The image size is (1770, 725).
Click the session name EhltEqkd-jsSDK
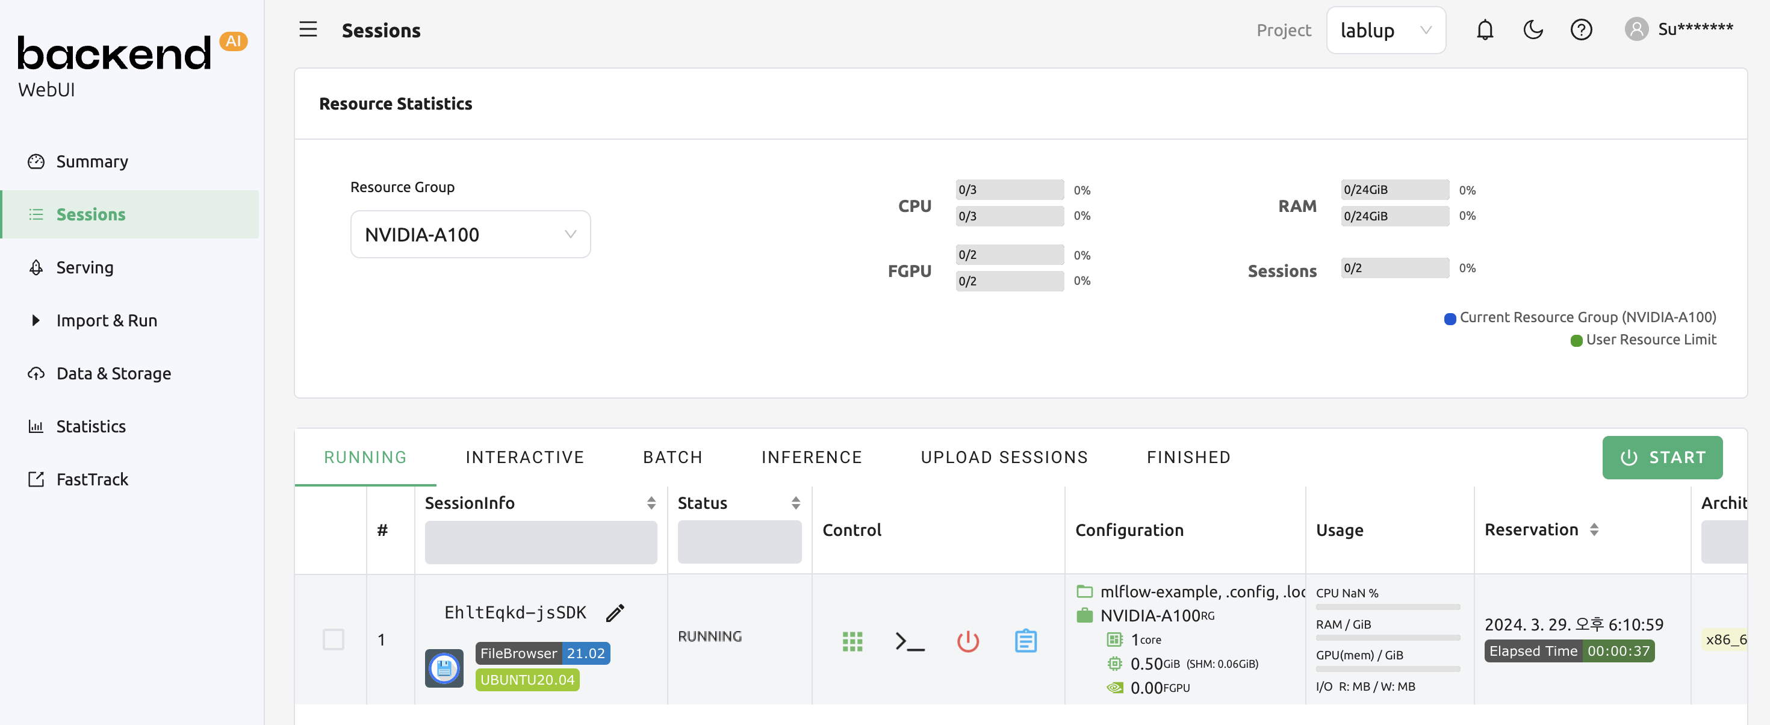[515, 612]
